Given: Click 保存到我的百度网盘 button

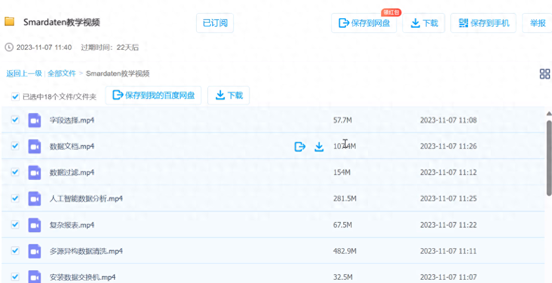Looking at the screenshot, I should coord(153,95).
